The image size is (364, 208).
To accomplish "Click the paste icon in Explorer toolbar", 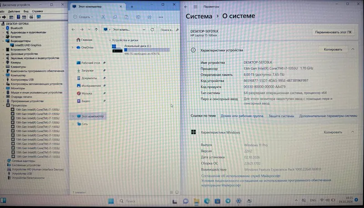I will click(126, 17).
